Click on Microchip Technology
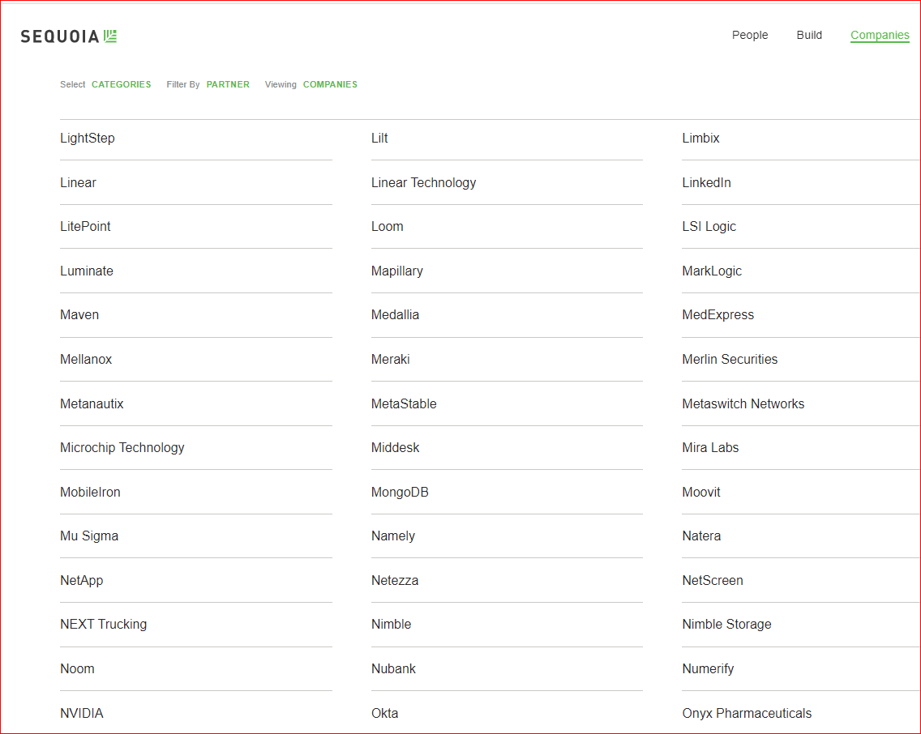The width and height of the screenshot is (921, 734). click(x=122, y=448)
